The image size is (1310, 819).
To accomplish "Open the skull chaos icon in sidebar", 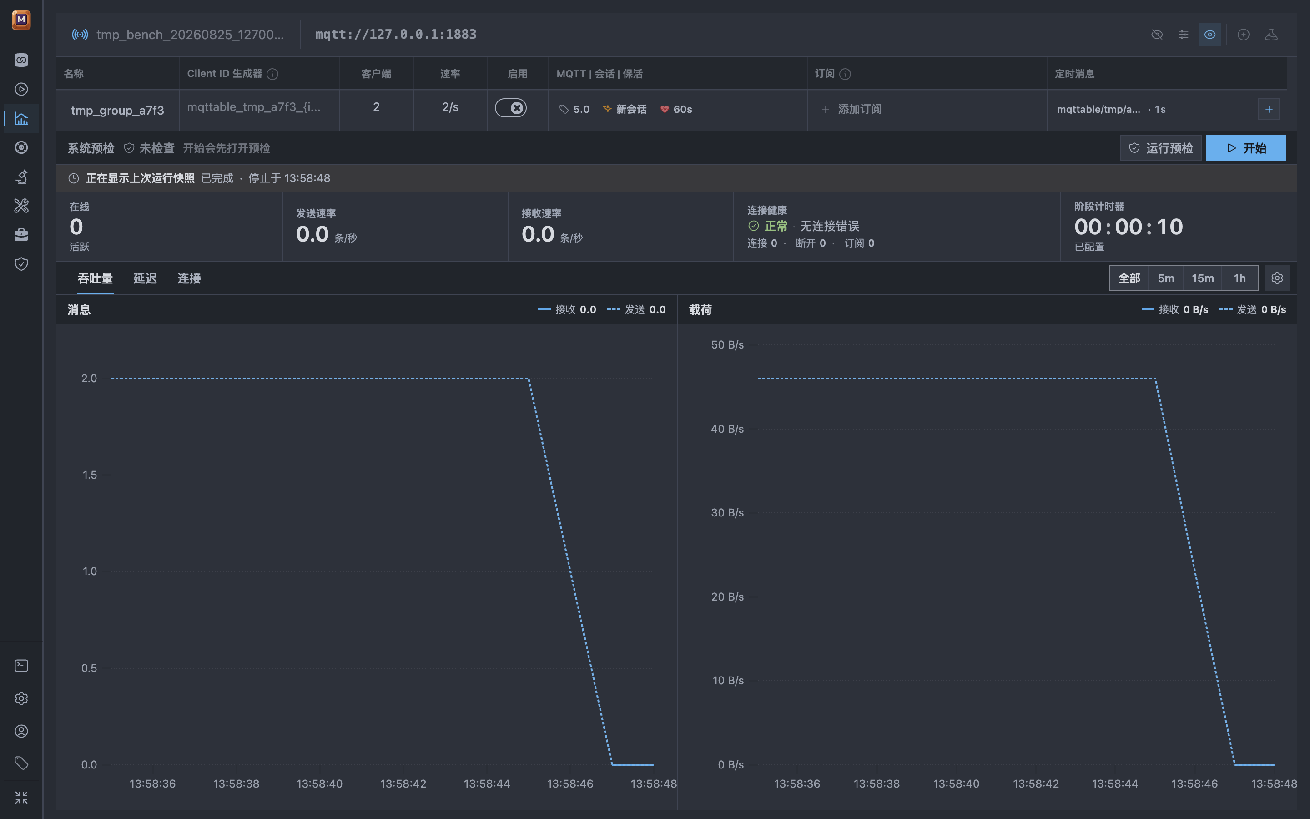I will click(x=21, y=147).
